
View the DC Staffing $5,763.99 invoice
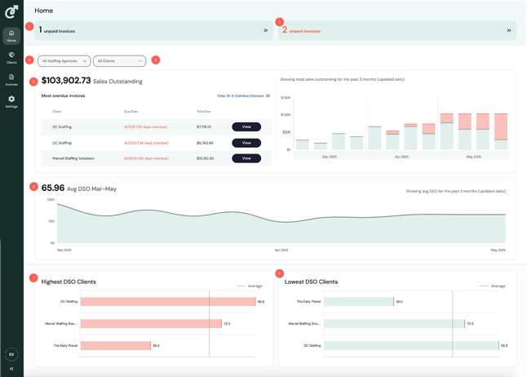[x=246, y=143]
